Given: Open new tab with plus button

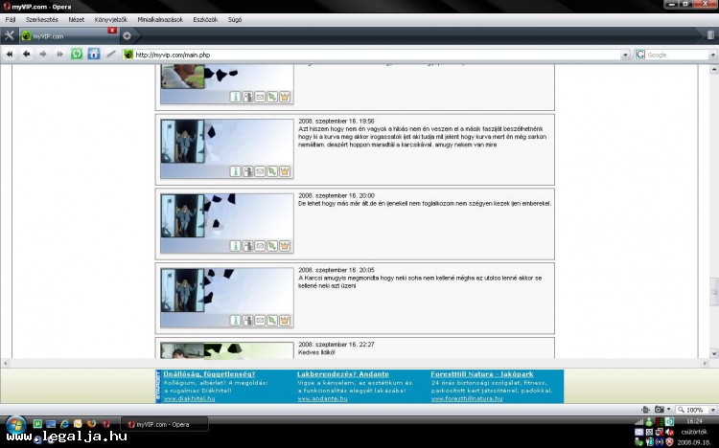Looking at the screenshot, I should pyautogui.click(x=127, y=35).
